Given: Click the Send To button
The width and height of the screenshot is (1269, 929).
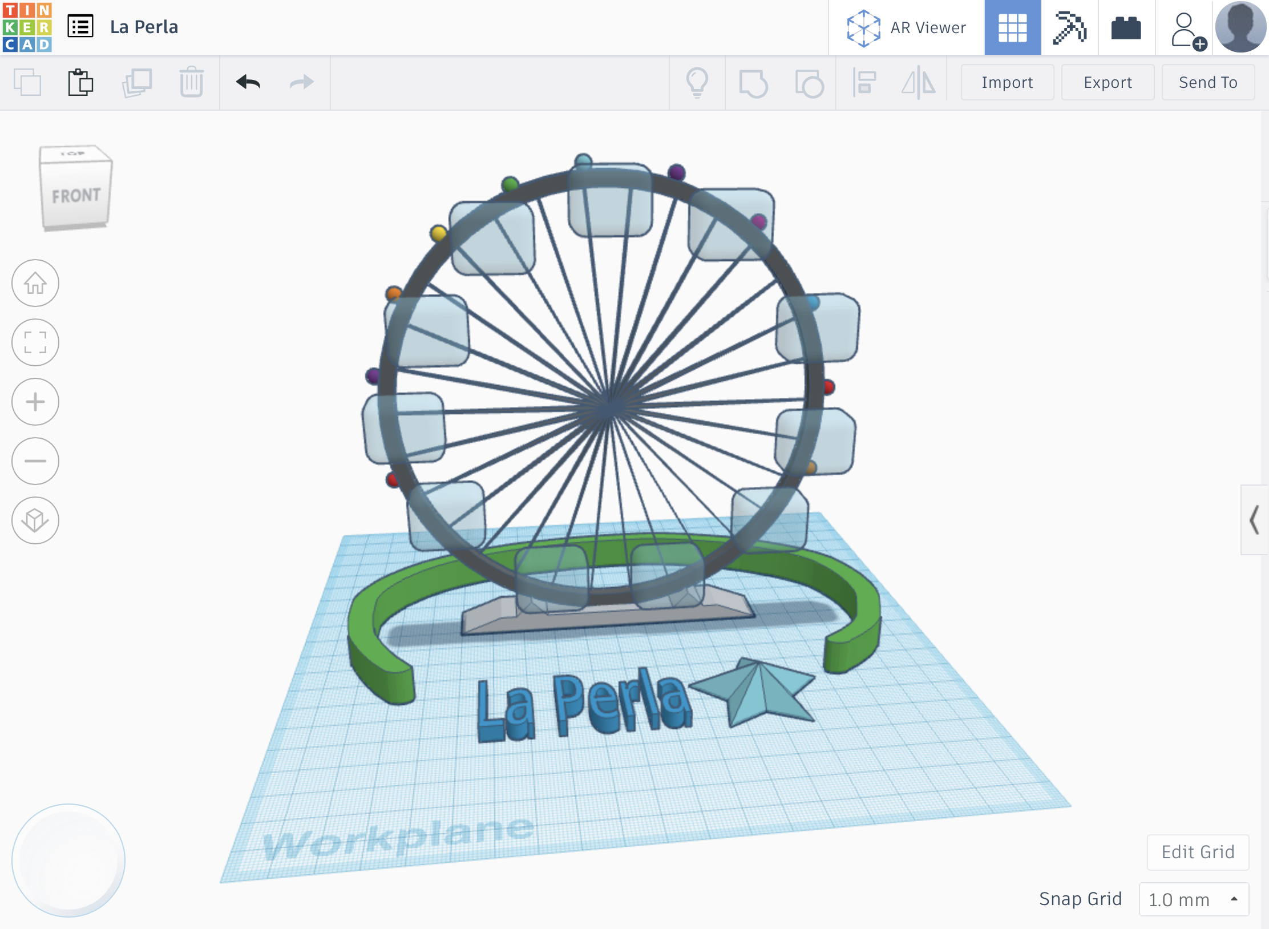Looking at the screenshot, I should point(1208,83).
